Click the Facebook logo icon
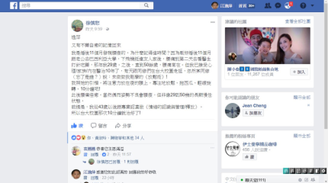Screen dimensions: 328x183 [14, 6]
